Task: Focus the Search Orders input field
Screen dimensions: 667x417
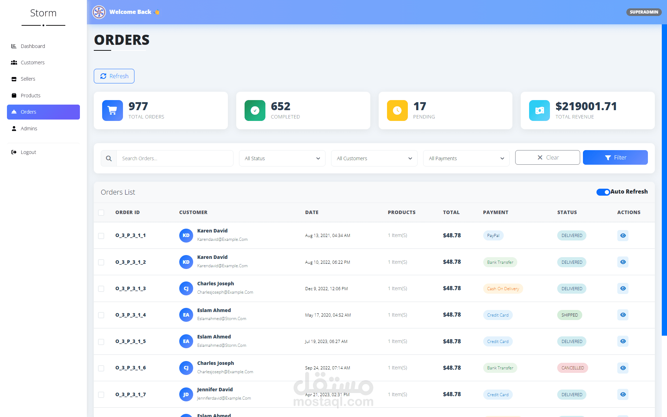Action: coord(175,158)
